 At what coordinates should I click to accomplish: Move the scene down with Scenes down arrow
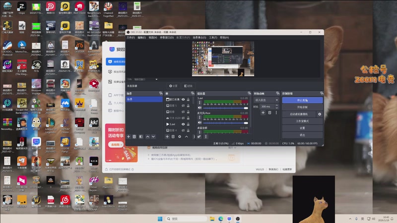(x=153, y=137)
